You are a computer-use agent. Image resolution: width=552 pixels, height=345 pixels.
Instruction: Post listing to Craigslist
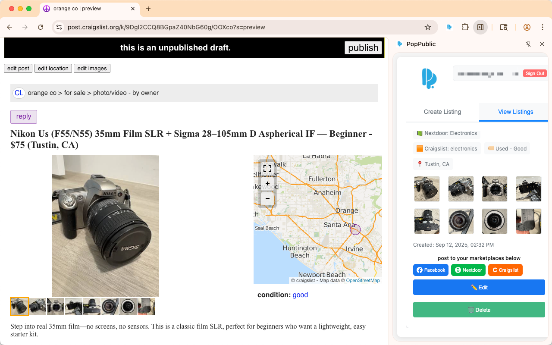[505, 270]
